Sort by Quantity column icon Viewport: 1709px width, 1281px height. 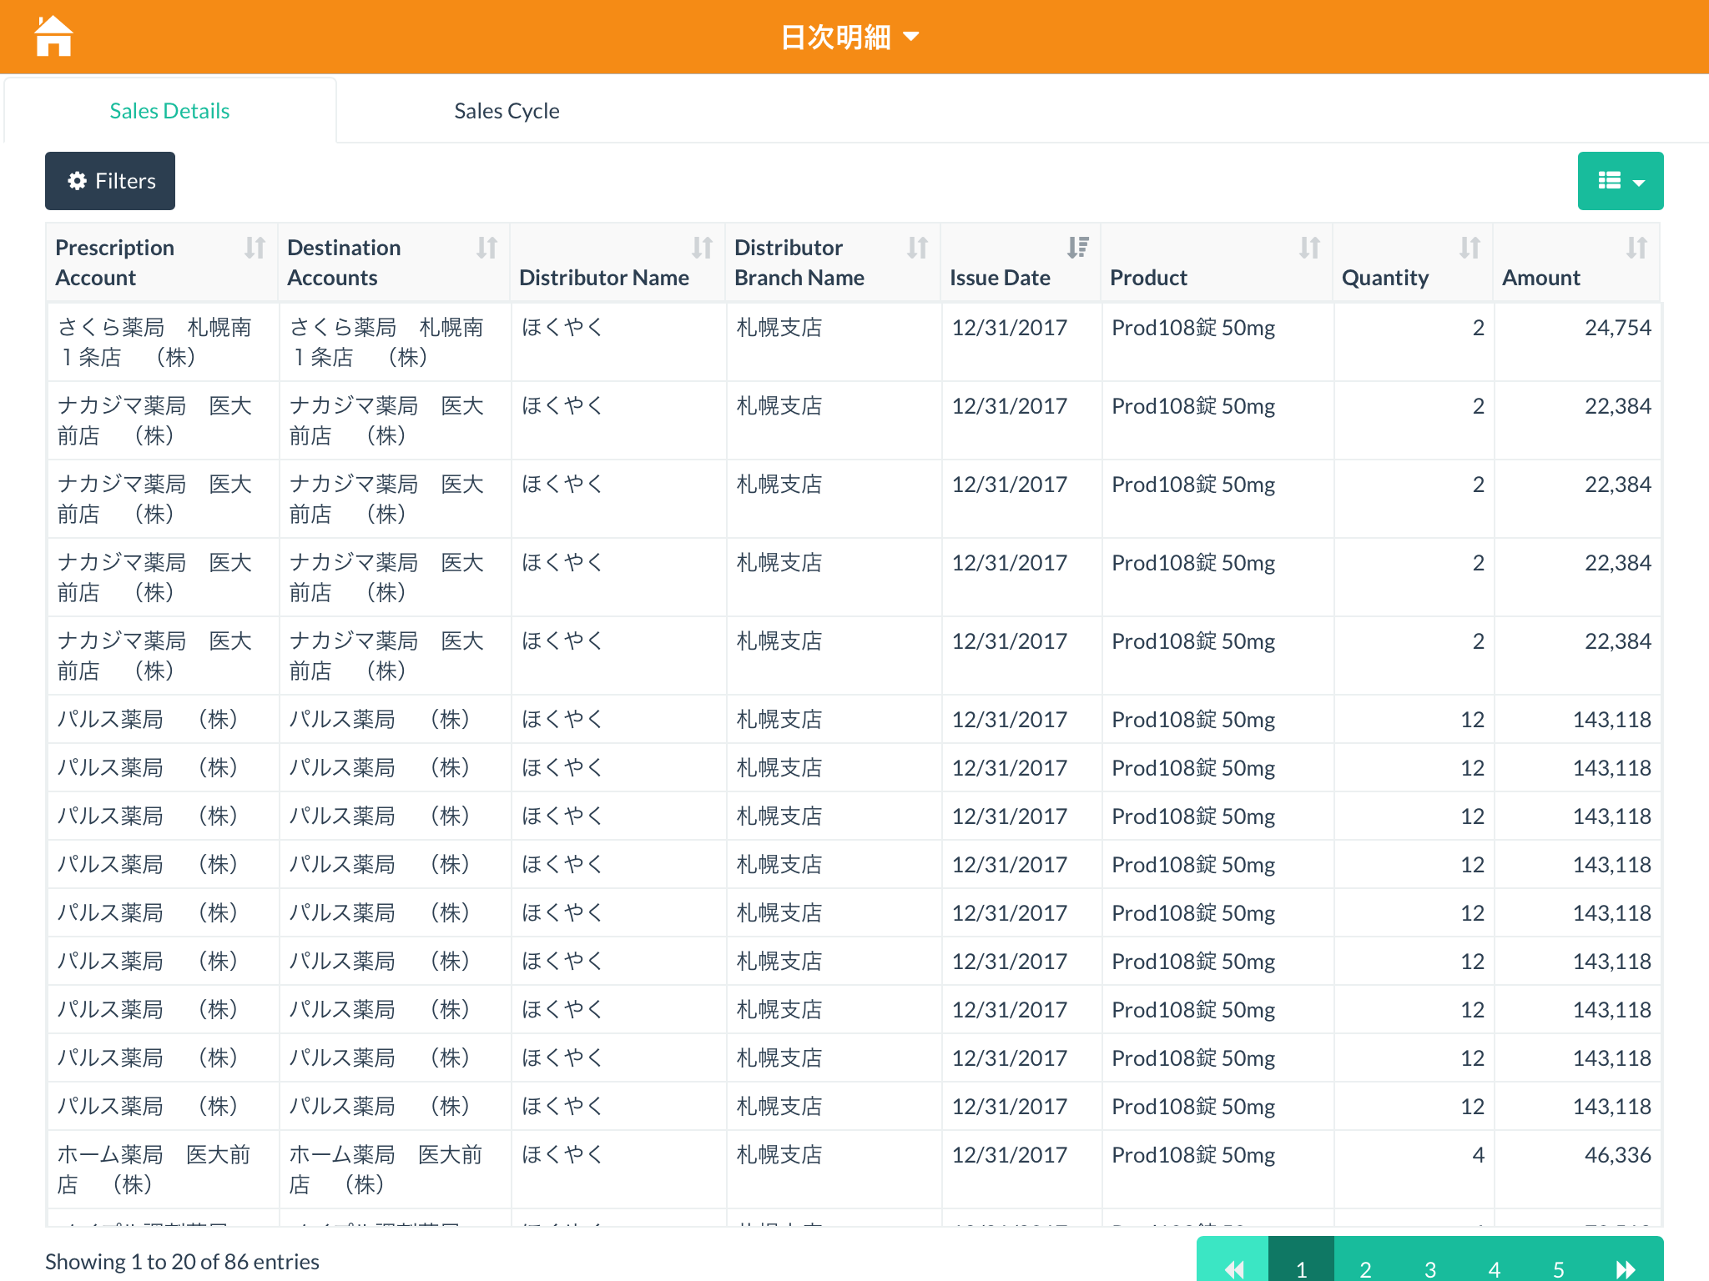click(x=1470, y=248)
